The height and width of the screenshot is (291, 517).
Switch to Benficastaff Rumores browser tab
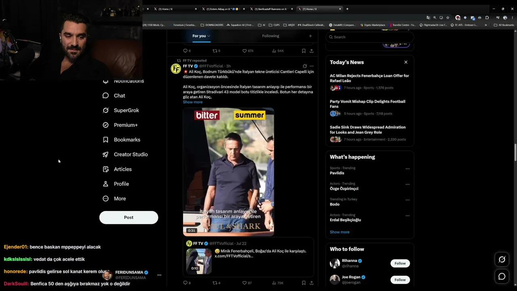tap(271, 9)
